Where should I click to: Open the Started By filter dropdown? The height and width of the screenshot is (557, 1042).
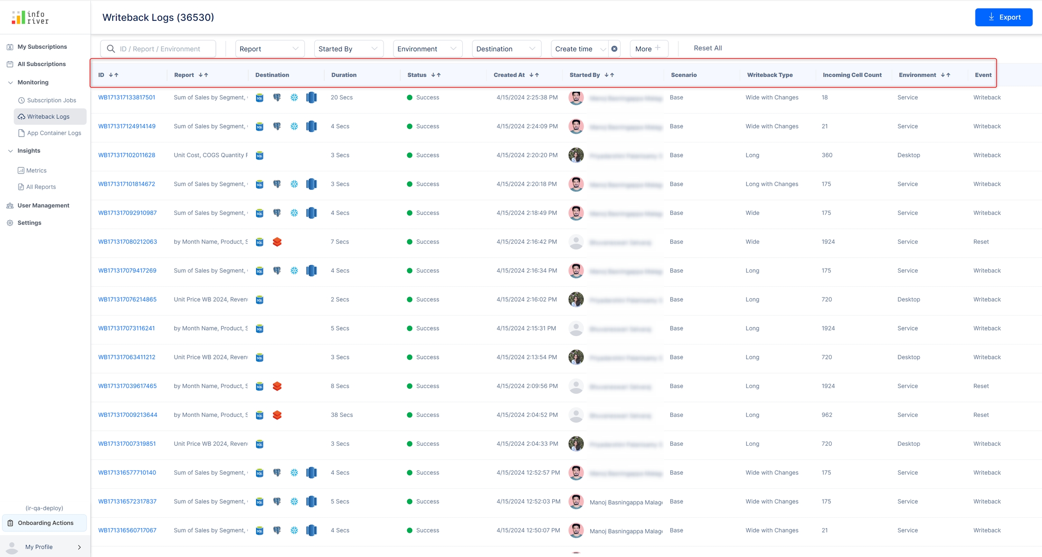348,49
